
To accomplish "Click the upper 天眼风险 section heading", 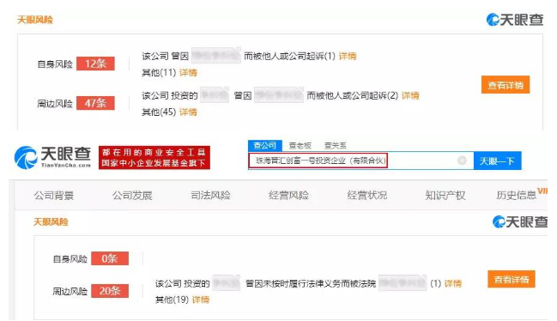I will tap(35, 20).
